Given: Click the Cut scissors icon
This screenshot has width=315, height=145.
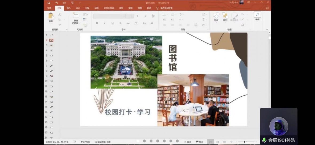Looking at the screenshot, I should pyautogui.click(x=60, y=14).
